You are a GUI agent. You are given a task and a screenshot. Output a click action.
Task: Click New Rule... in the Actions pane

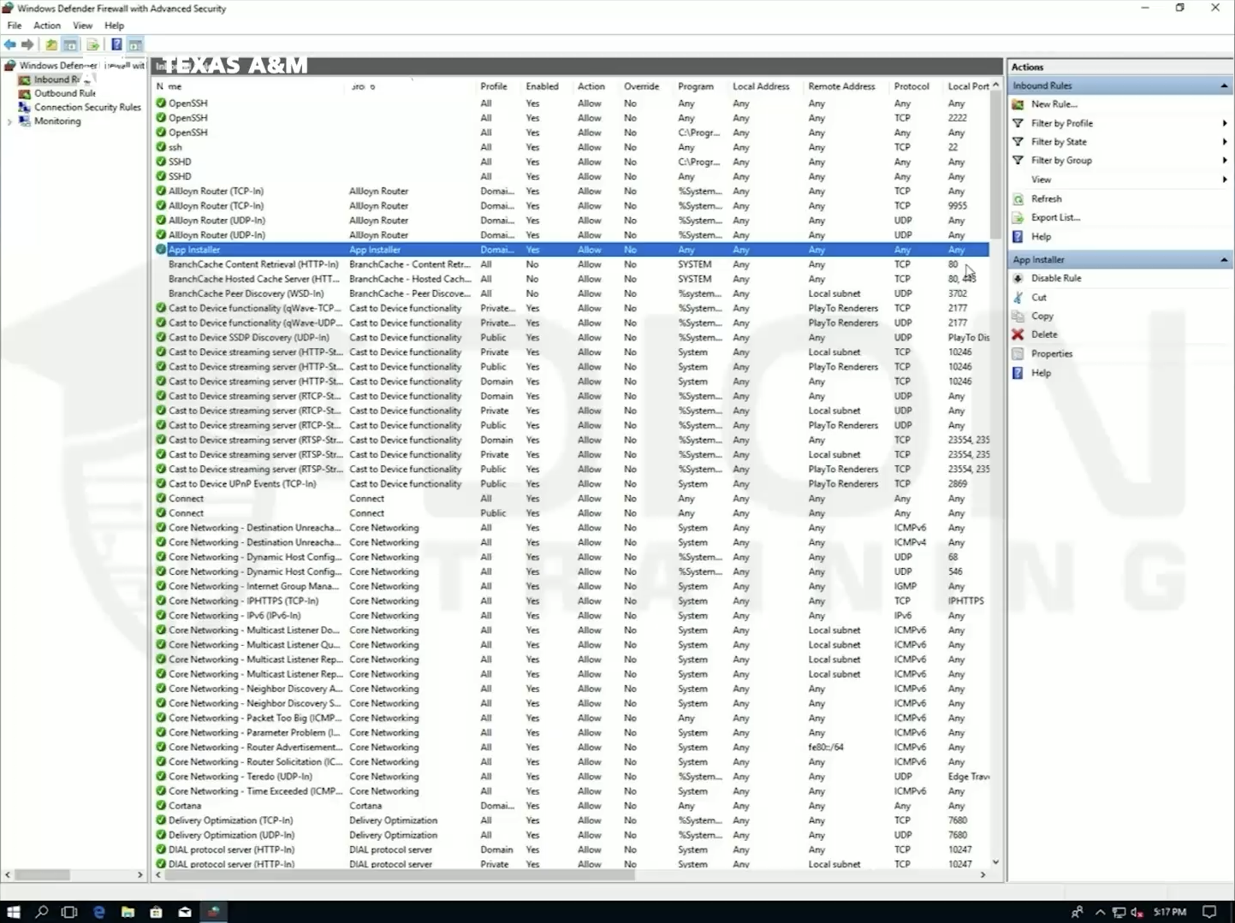tap(1054, 104)
